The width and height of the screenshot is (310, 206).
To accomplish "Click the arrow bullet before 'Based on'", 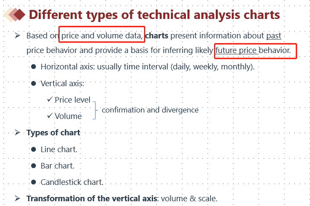I will 18,35.
